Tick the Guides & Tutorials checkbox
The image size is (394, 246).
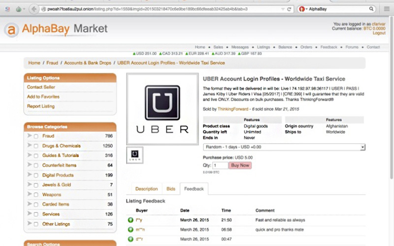click(x=36, y=156)
